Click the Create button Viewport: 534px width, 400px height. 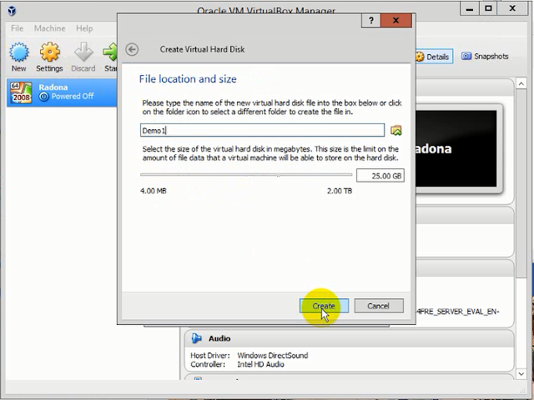click(x=324, y=306)
